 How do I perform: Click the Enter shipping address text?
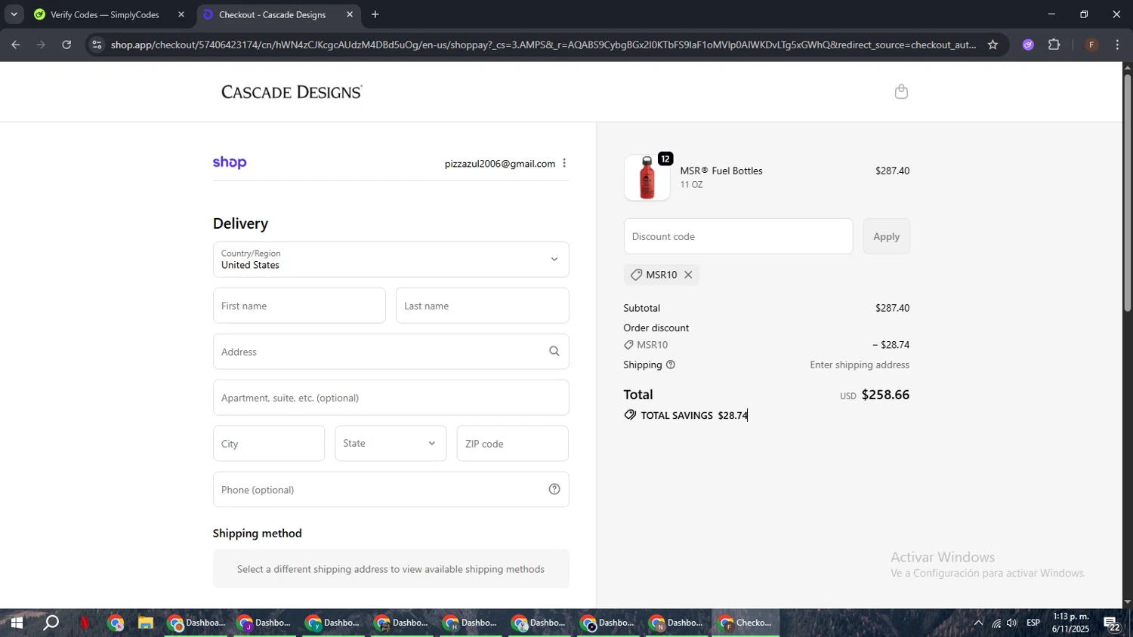[x=860, y=365]
